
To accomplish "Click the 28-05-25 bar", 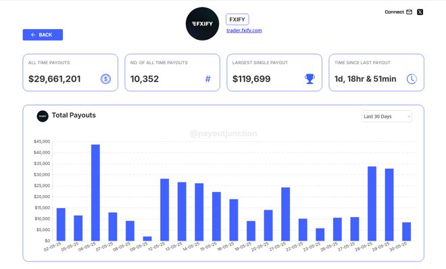I will tap(372, 204).
